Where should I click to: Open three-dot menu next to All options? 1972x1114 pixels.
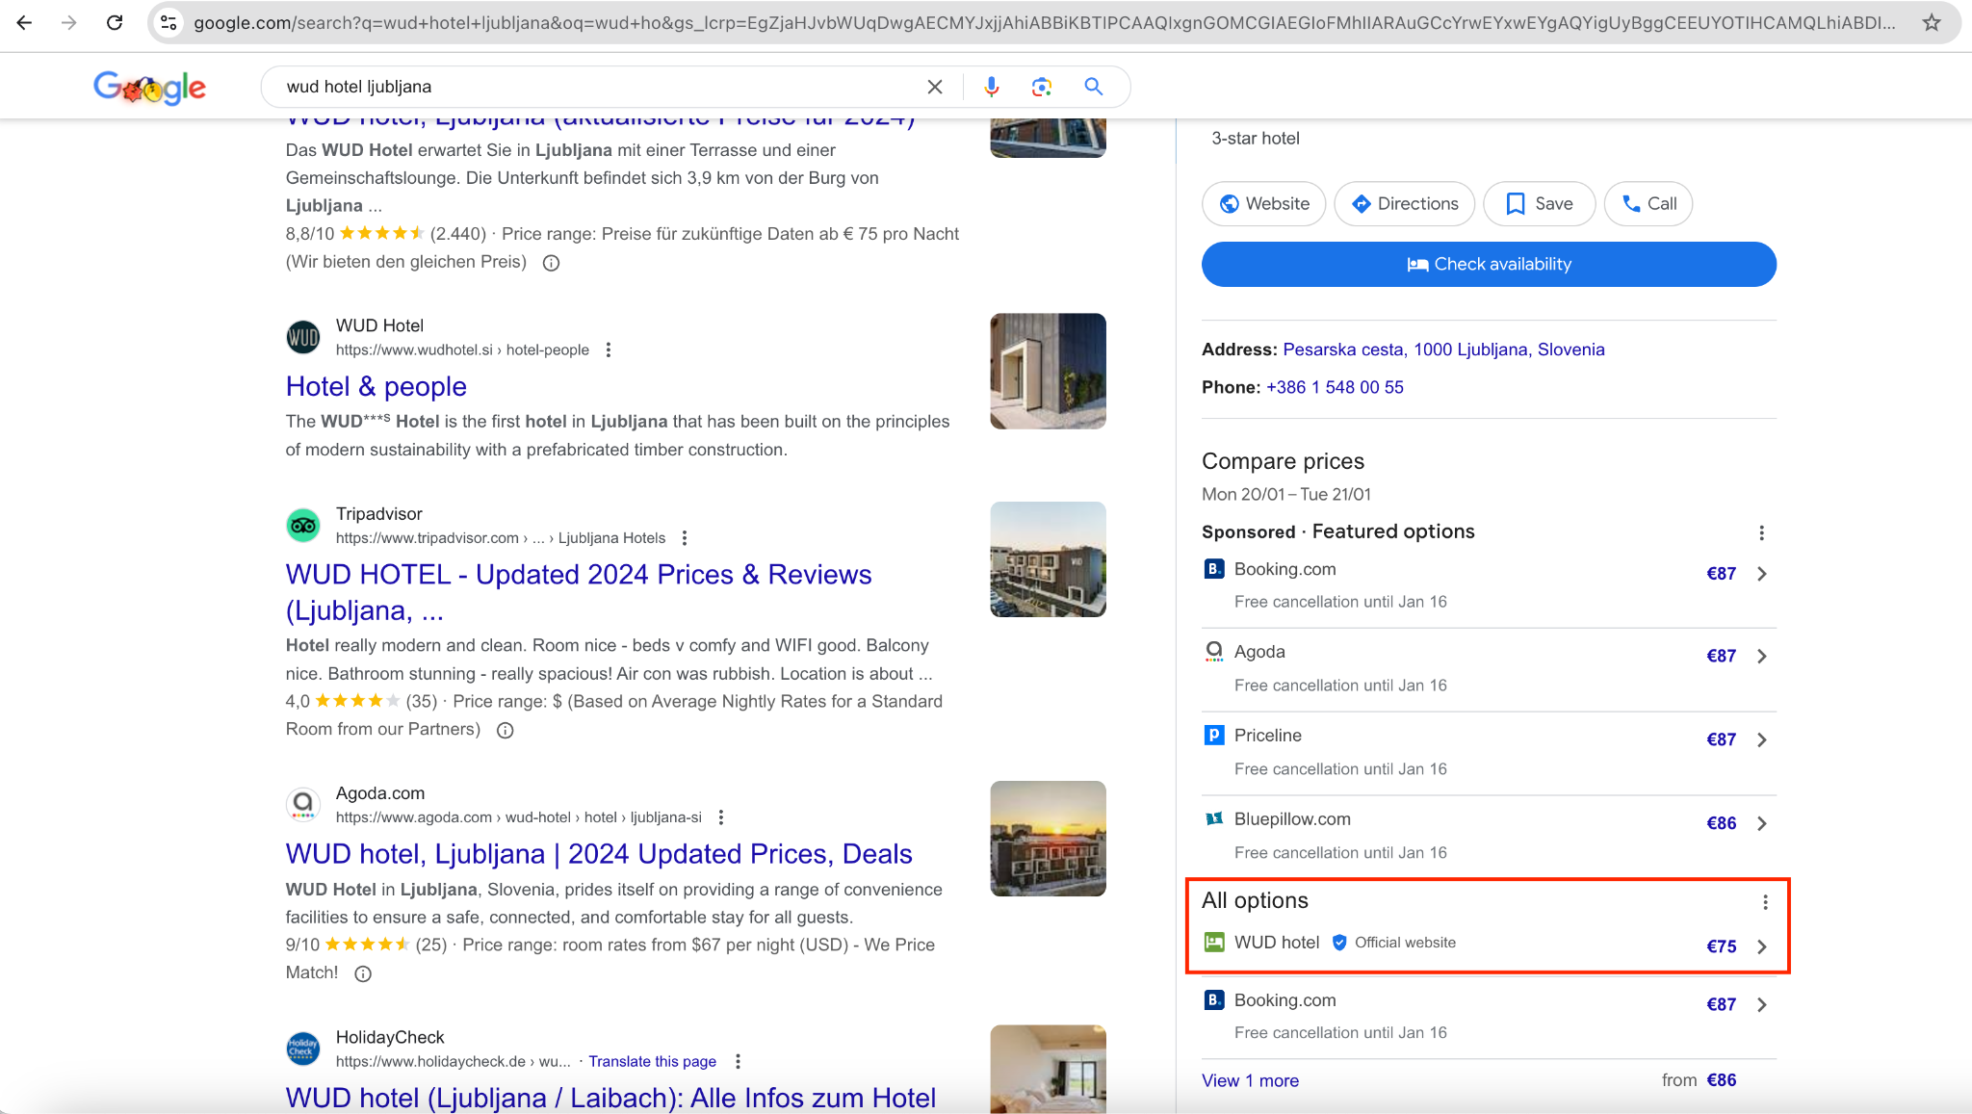coord(1765,902)
